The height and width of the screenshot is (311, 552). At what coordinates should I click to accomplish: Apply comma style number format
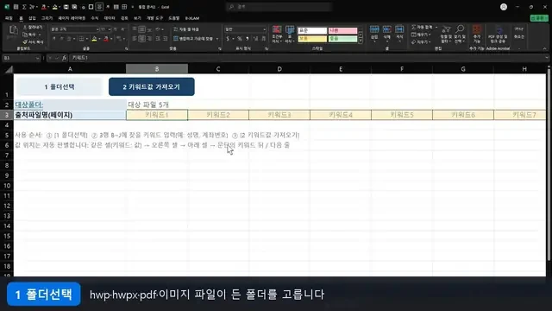click(248, 38)
